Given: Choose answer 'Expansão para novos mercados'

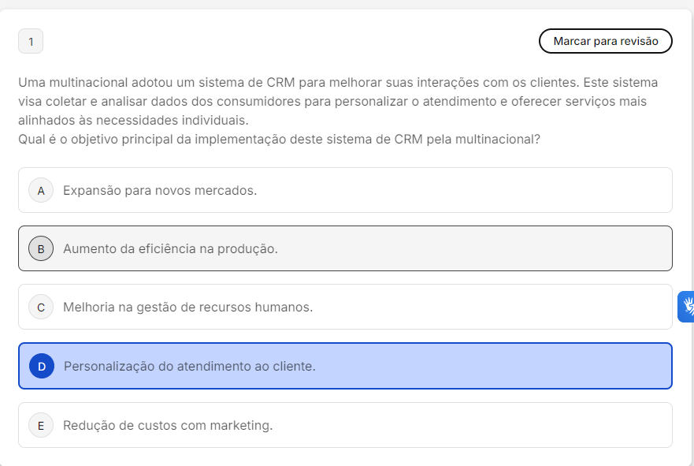Looking at the screenshot, I should pyautogui.click(x=160, y=190).
